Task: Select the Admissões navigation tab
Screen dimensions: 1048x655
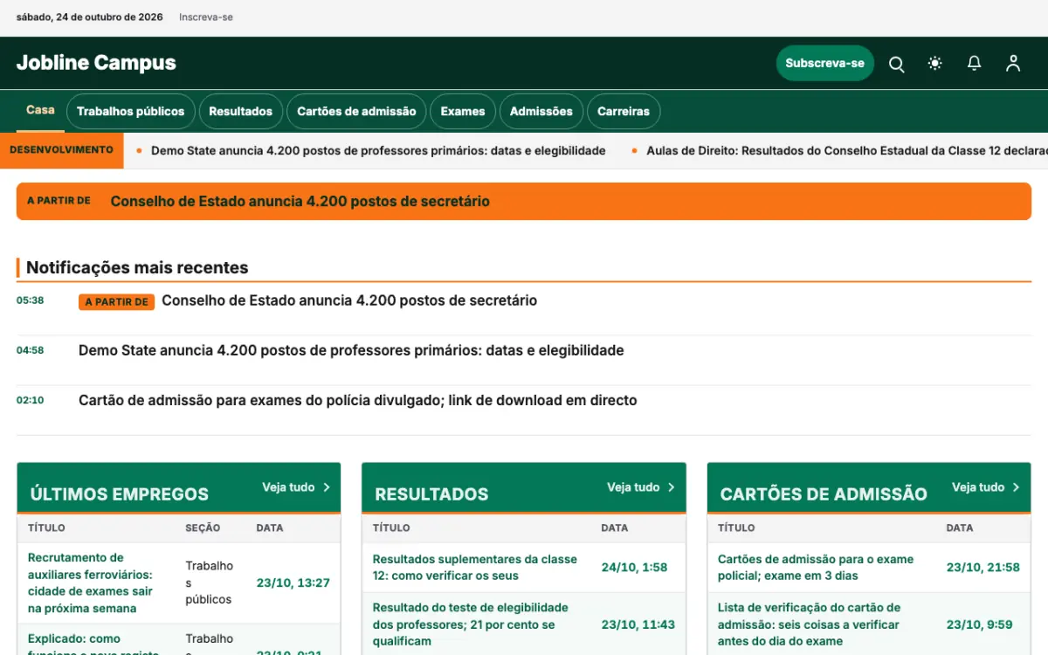Action: [541, 112]
